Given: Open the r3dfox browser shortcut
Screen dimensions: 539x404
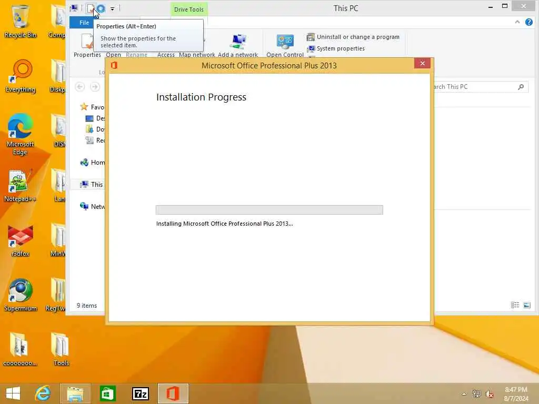Looking at the screenshot, I should pos(21,240).
